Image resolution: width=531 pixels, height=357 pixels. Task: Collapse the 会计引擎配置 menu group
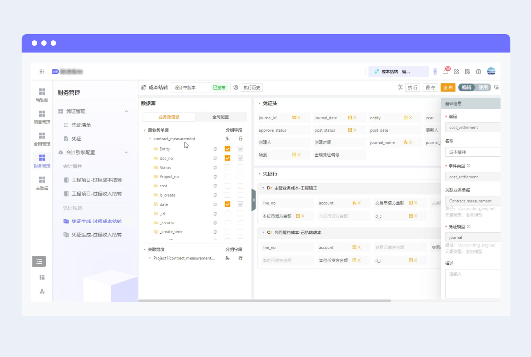(126, 153)
